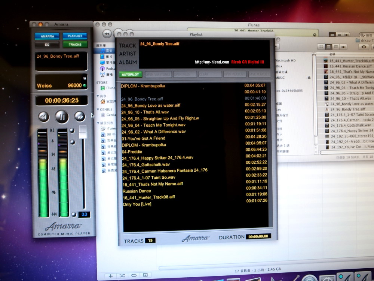374x281 pixels.
Task: Toggle the iTunes artwork viewer button
Action: pyautogui.click(x=145, y=275)
